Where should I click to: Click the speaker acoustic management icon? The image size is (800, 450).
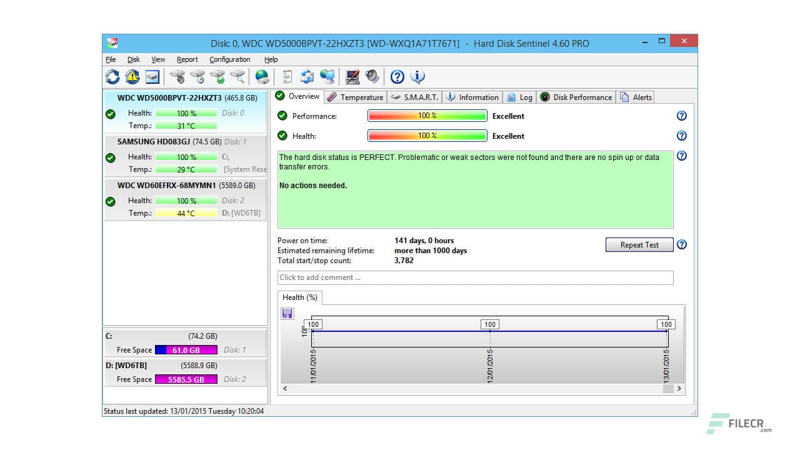[372, 76]
